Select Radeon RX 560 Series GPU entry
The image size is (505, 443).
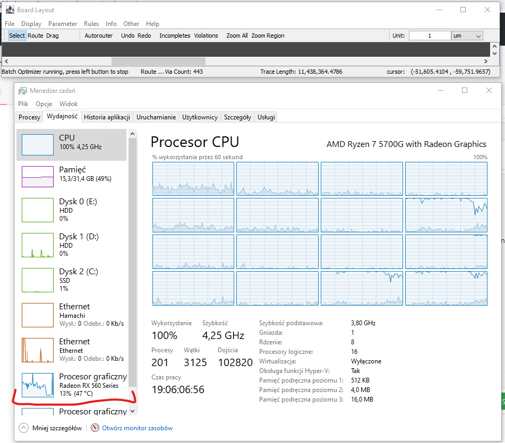pos(72,385)
